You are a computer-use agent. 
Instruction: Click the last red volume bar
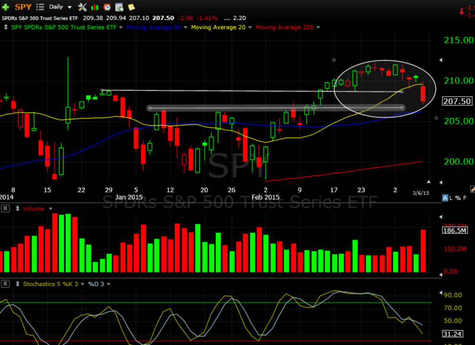(423, 251)
